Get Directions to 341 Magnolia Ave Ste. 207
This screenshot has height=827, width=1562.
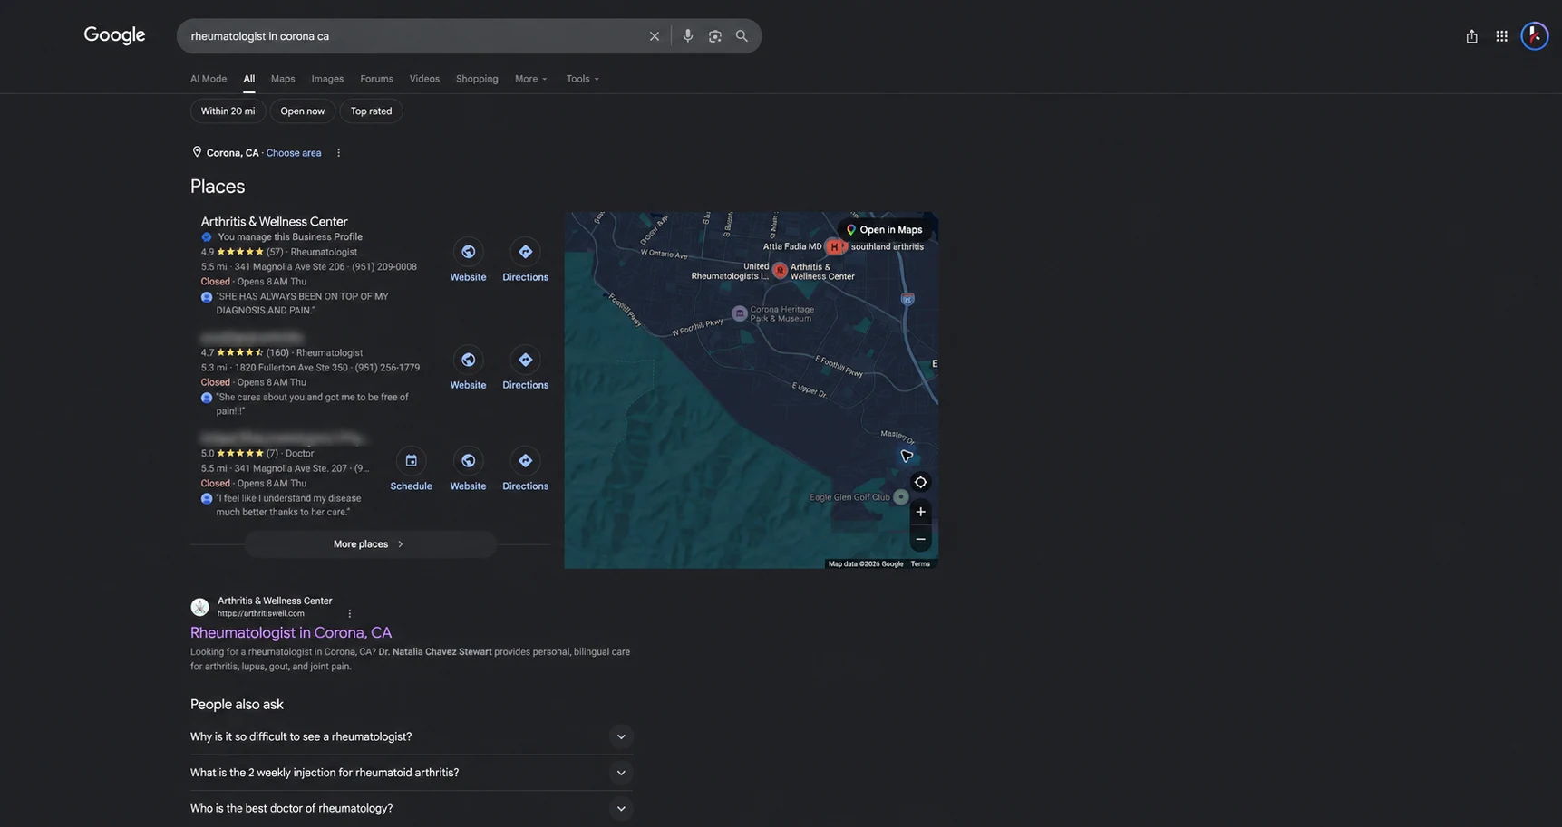point(525,469)
